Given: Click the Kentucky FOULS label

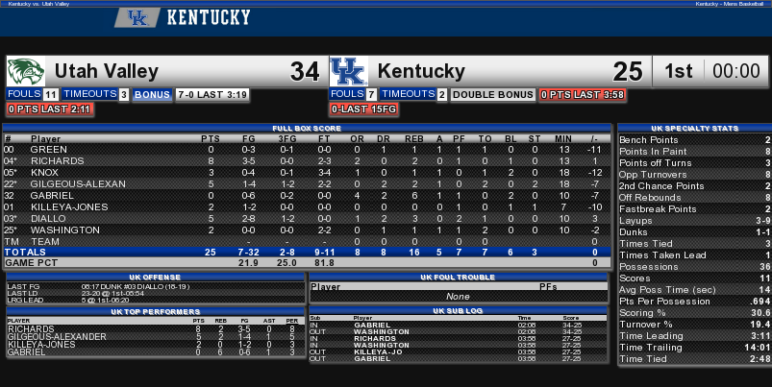Looking at the screenshot, I should 347,94.
